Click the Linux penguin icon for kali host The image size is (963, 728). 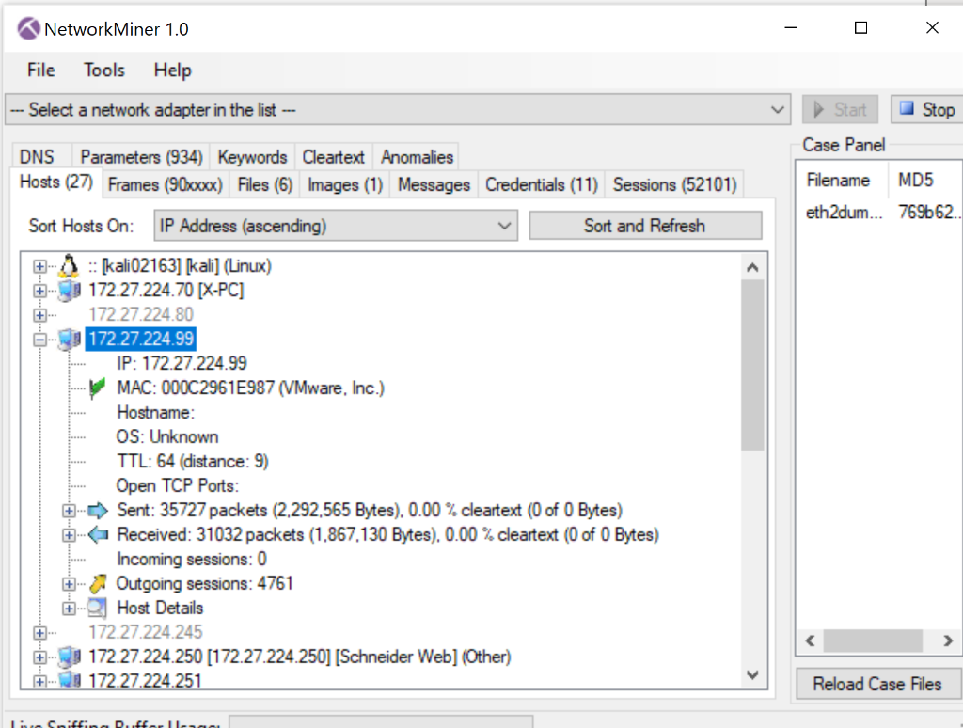(69, 265)
